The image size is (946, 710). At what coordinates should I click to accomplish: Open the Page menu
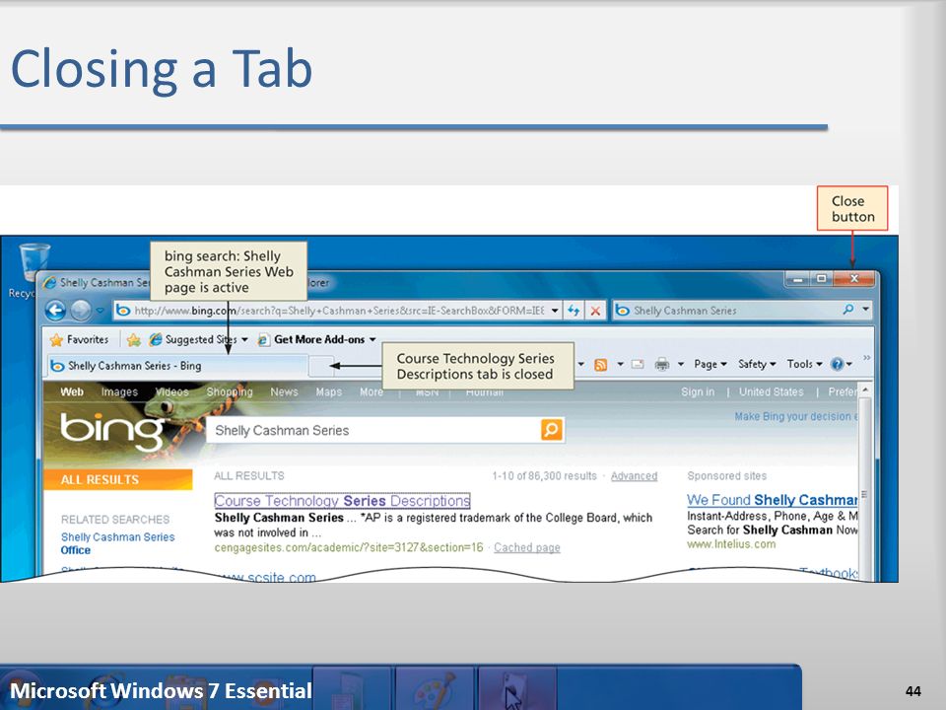pos(710,364)
